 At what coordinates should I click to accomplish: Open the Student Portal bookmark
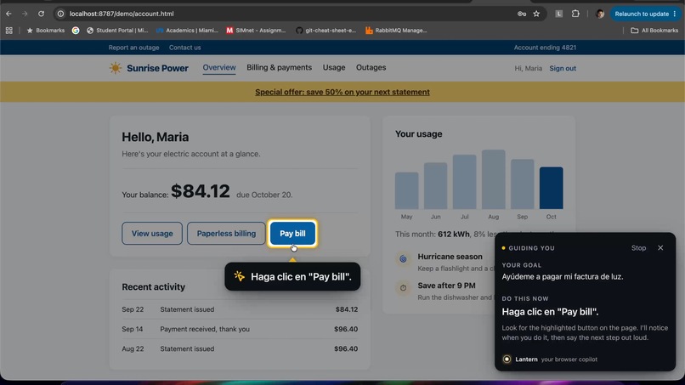tap(117, 30)
